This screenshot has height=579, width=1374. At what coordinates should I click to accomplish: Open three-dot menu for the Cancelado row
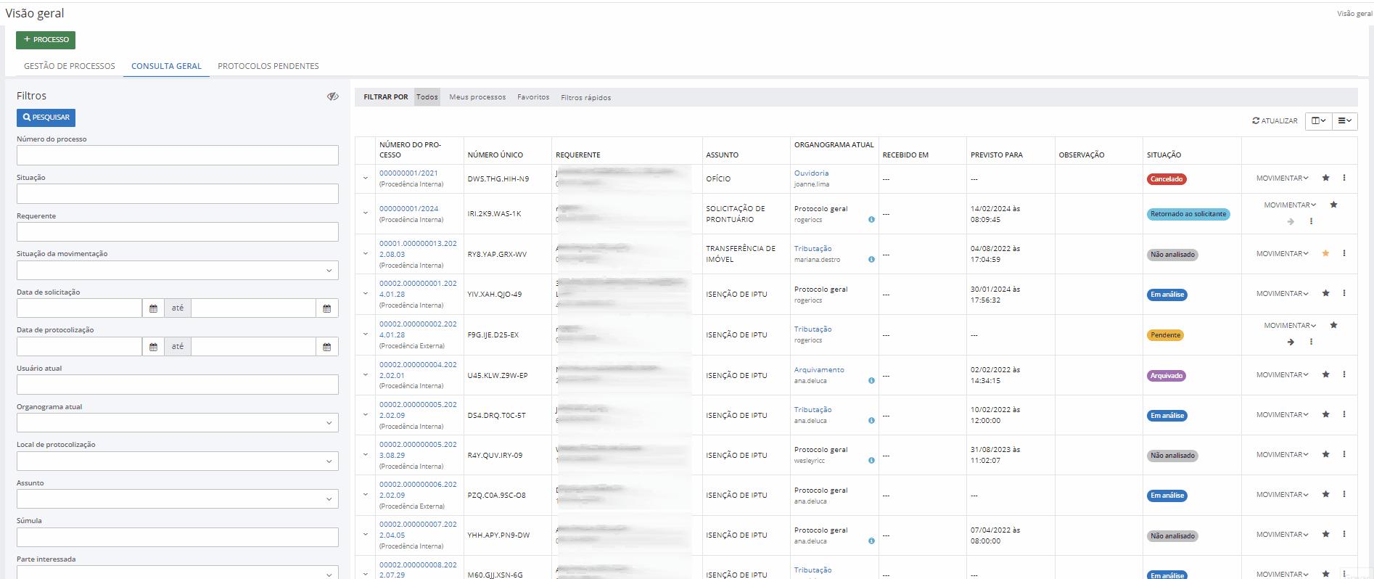1344,178
